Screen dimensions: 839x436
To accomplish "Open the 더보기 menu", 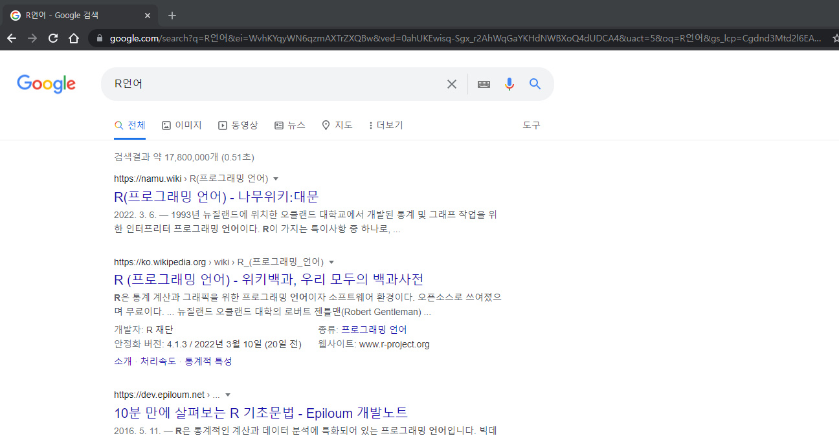I will [x=386, y=125].
